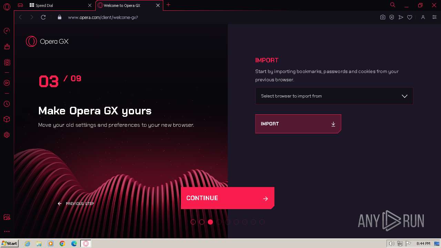
Task: Open the Player sidebar icon
Action: click(x=7, y=83)
